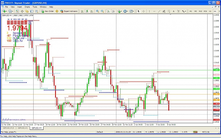The image size is (221, 138).
Task: Open the Terminal panel icon
Action: click(32, 11)
